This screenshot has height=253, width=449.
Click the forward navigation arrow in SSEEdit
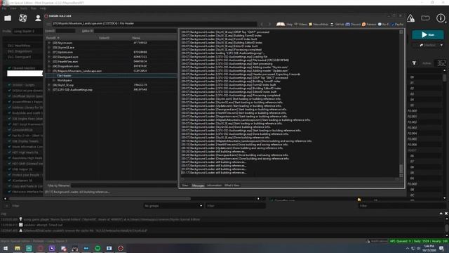269,25
